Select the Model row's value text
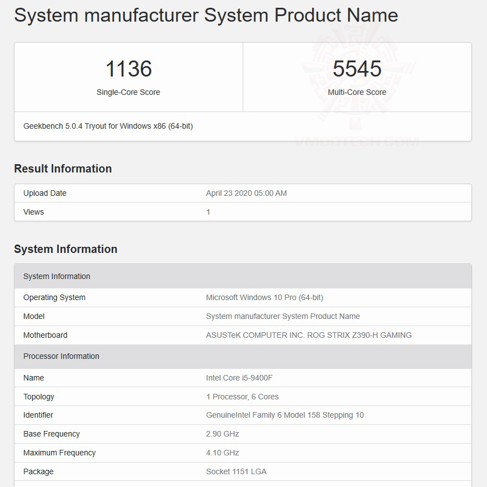The image size is (487, 487). [283, 316]
